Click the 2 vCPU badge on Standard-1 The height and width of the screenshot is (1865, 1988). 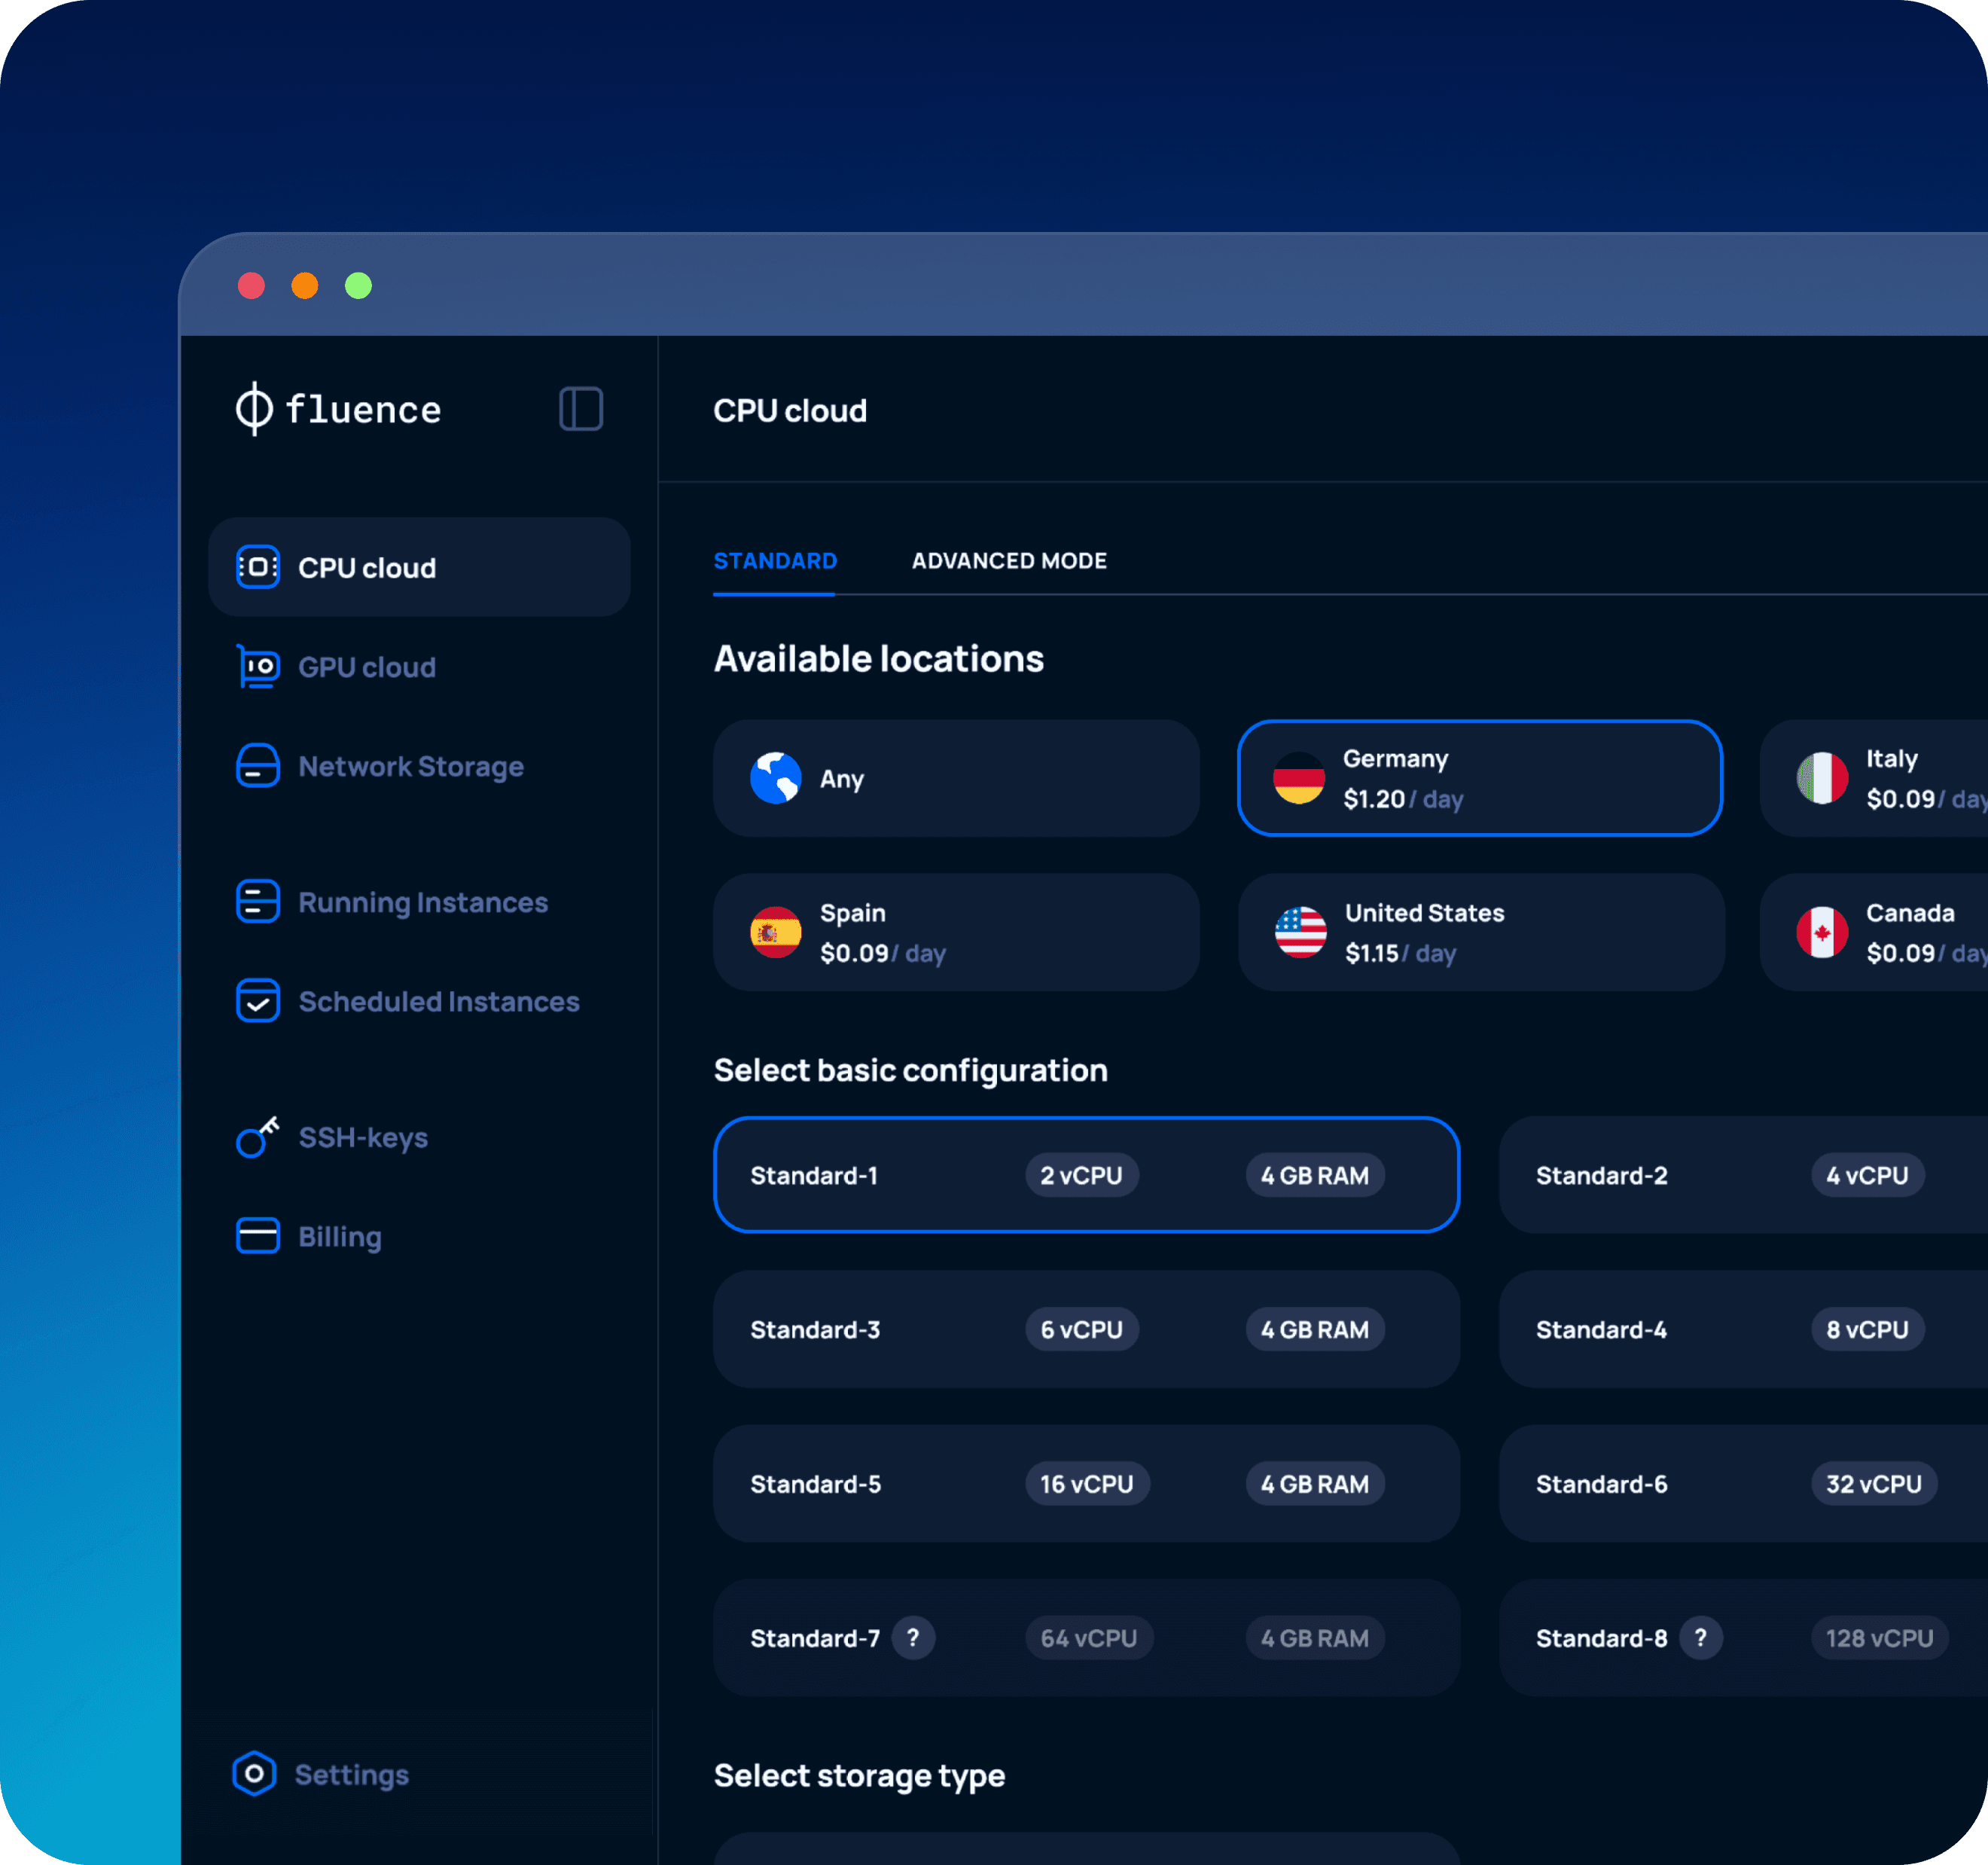[x=1081, y=1175]
